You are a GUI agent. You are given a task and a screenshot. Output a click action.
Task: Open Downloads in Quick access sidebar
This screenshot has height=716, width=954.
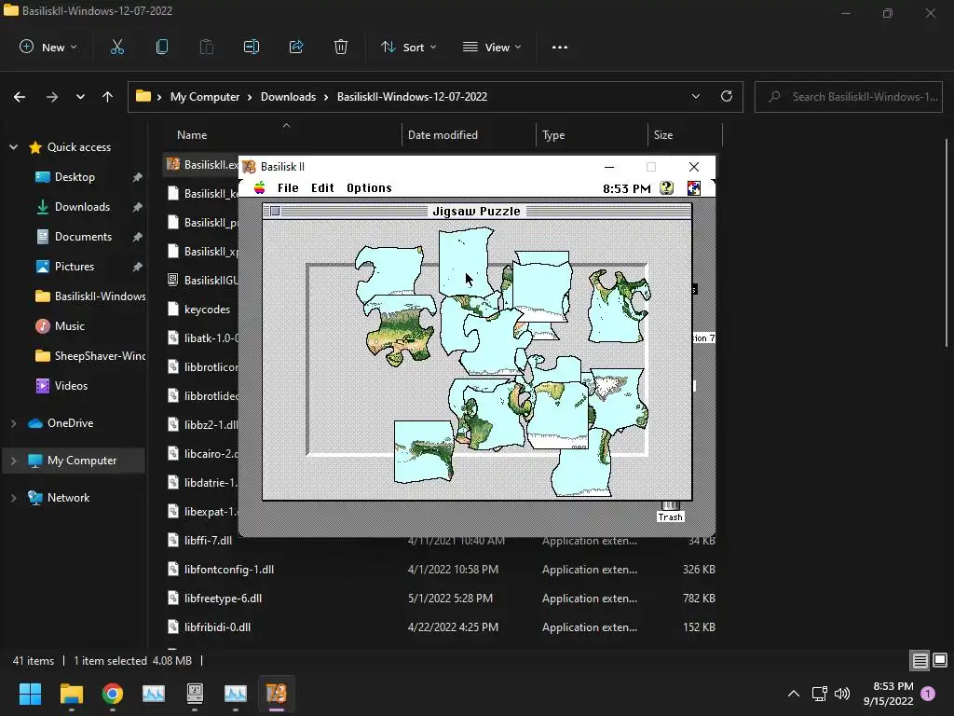(x=82, y=207)
